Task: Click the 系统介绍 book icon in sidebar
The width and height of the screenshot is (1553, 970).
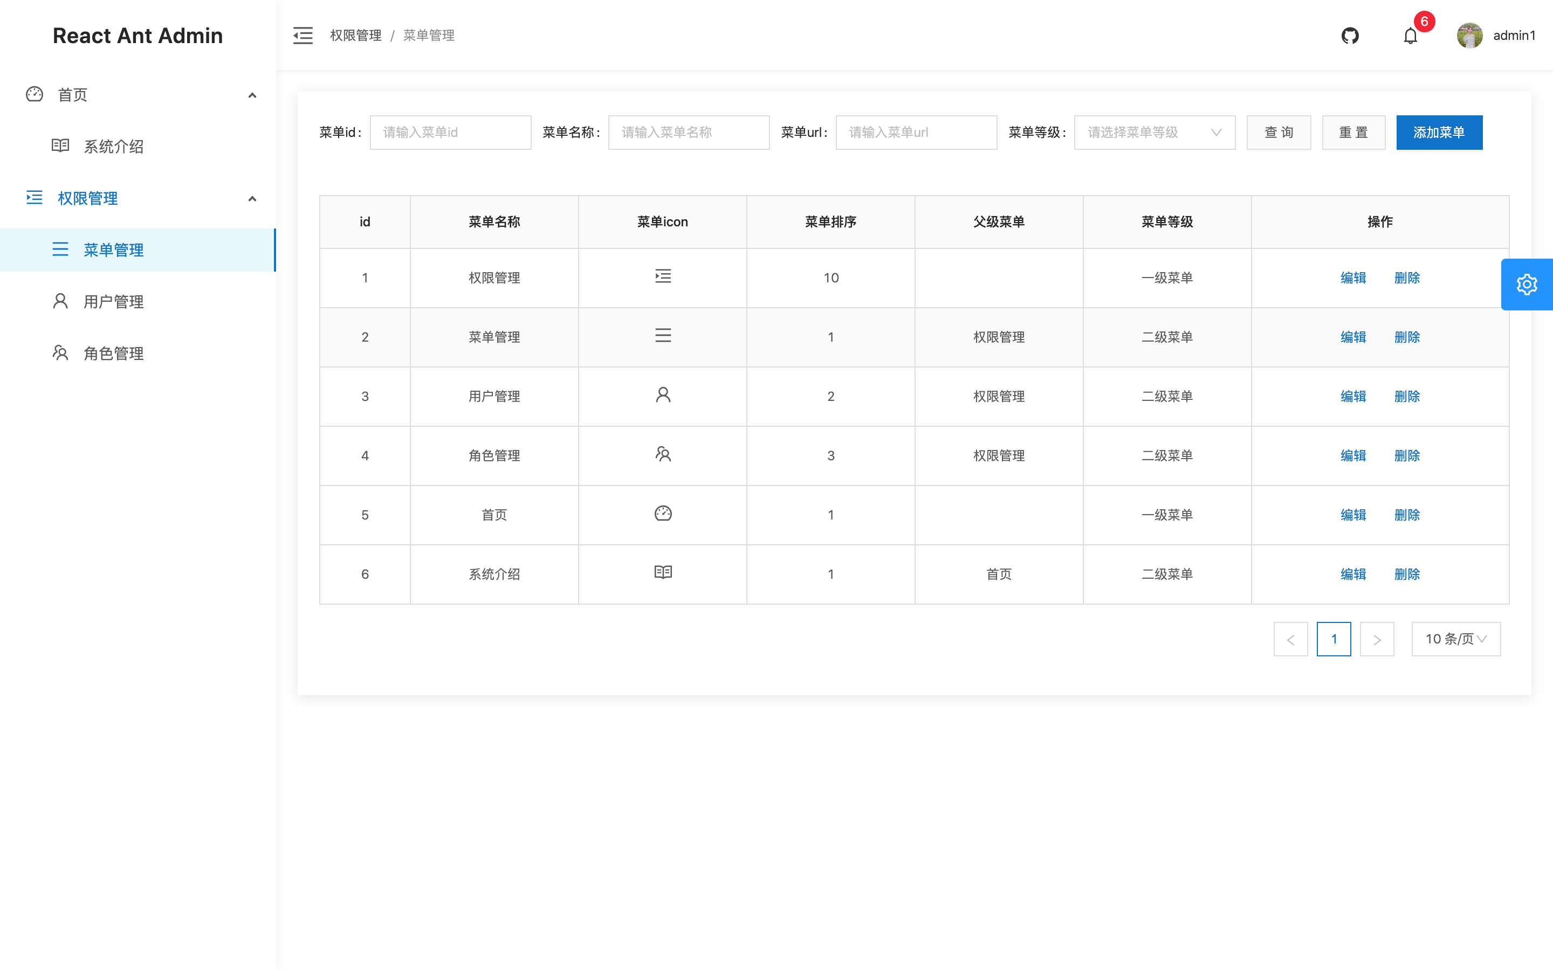Action: point(60,145)
